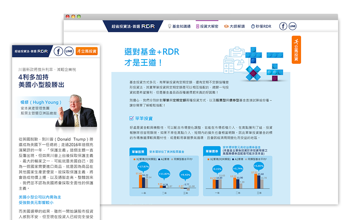Click the 安本環球歐元高收益債券基金 fund name
This screenshot has width=351, height=220.
241,147
